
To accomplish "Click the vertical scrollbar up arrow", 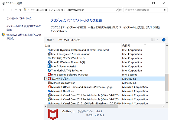I will pyautogui.click(x=167, y=45).
